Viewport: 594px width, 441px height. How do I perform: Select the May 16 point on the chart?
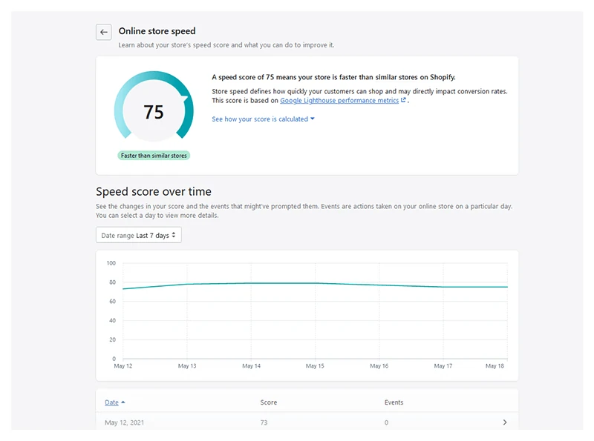tap(379, 285)
